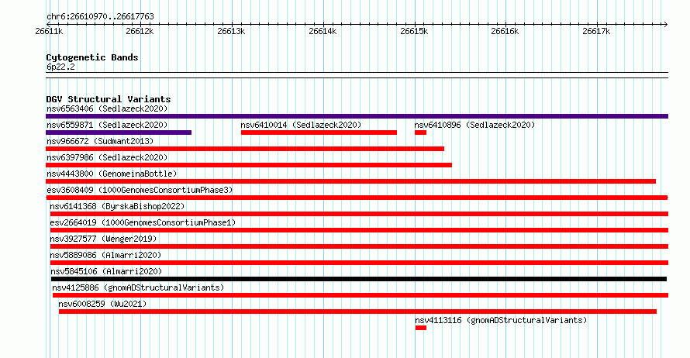Click the nsv6410896 (Sedlazeck2020) label
This screenshot has width=690, height=358.
(474, 125)
